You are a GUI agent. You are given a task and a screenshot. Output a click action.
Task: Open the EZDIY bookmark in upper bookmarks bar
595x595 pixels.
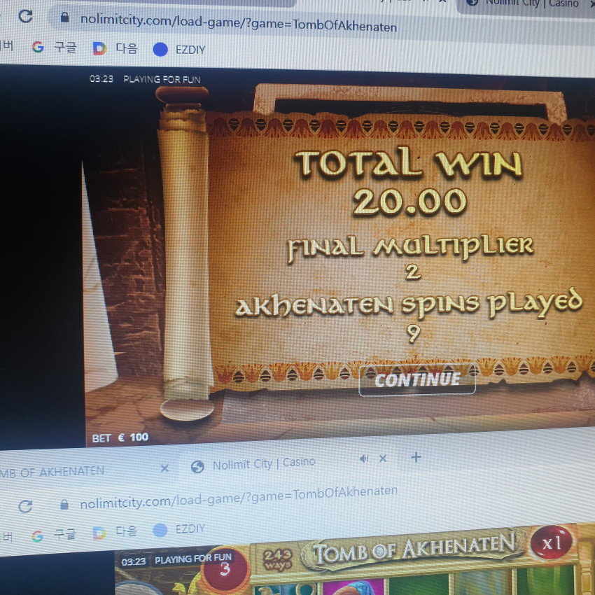point(190,50)
